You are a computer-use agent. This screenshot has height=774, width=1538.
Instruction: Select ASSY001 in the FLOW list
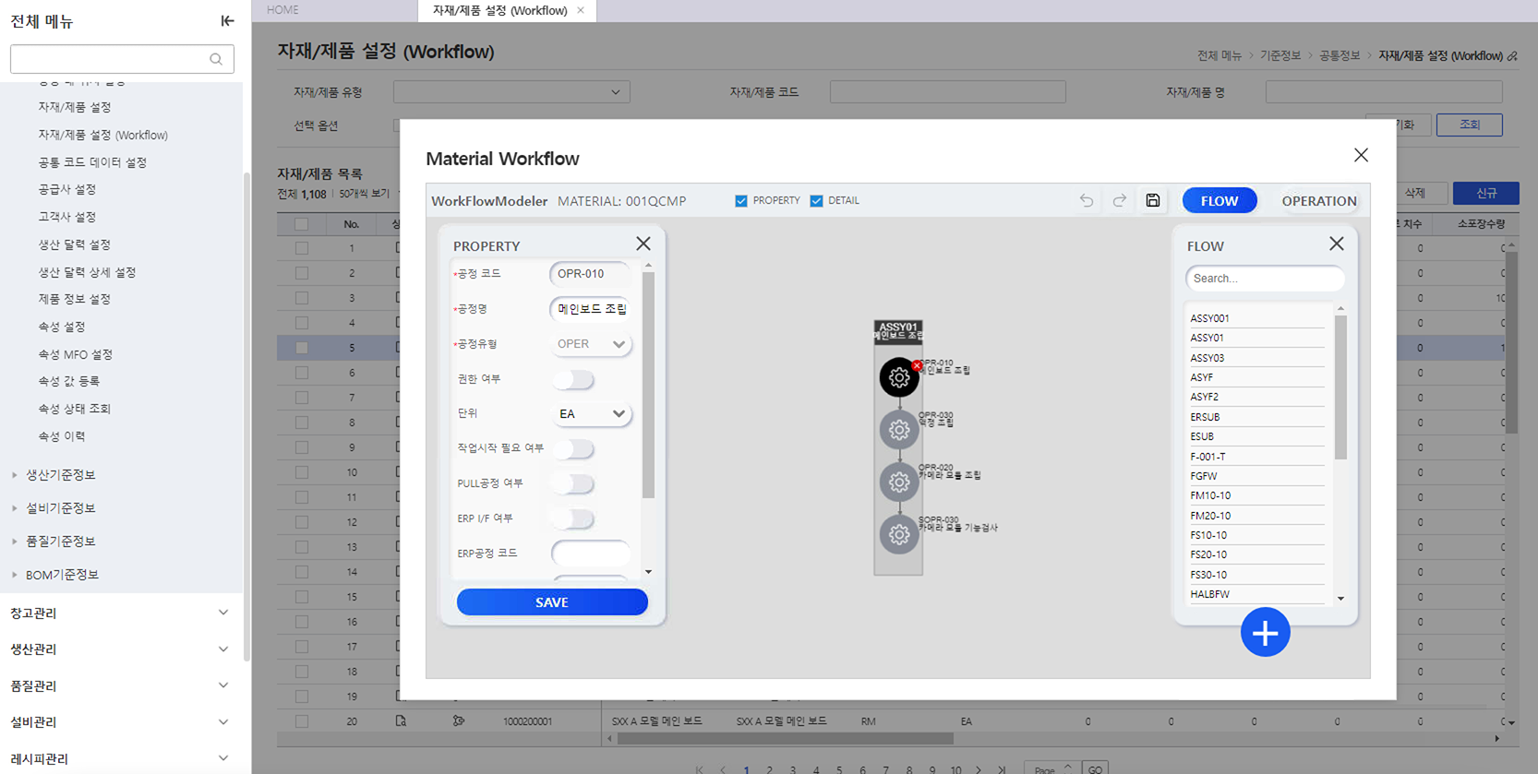pos(1210,318)
